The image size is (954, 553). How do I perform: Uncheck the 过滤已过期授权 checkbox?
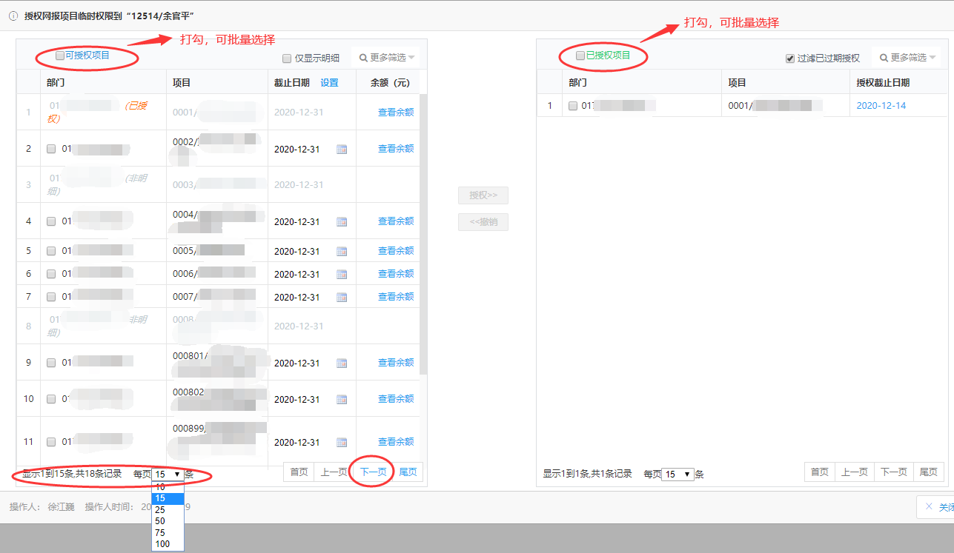[x=790, y=58]
